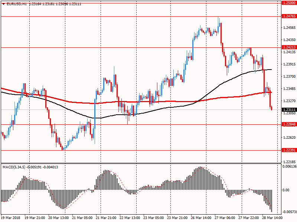Click the 23 Mar 05:00 time label

153,218
